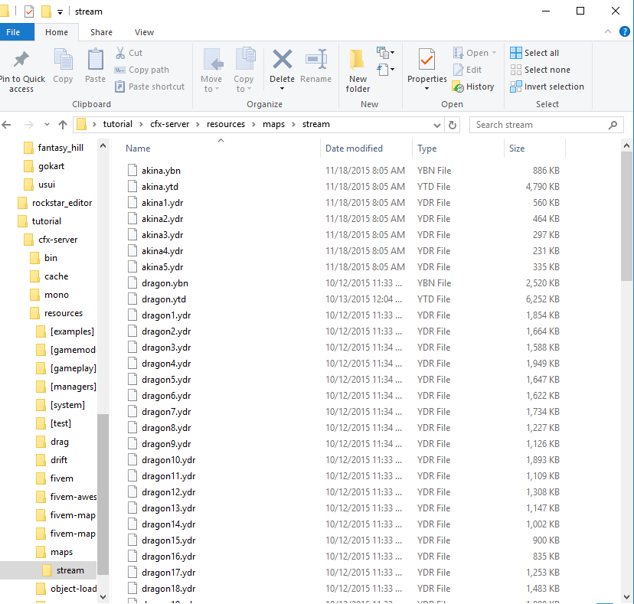Screen dimensions: 634x604
Task: Click the Cut scissors icon
Action: click(120, 53)
